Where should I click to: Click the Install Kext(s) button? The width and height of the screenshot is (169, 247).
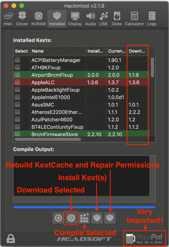97,218
